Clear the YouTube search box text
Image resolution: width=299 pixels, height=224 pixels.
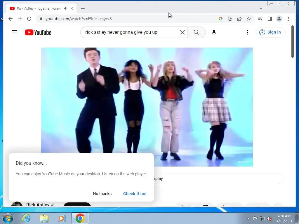pos(182,32)
